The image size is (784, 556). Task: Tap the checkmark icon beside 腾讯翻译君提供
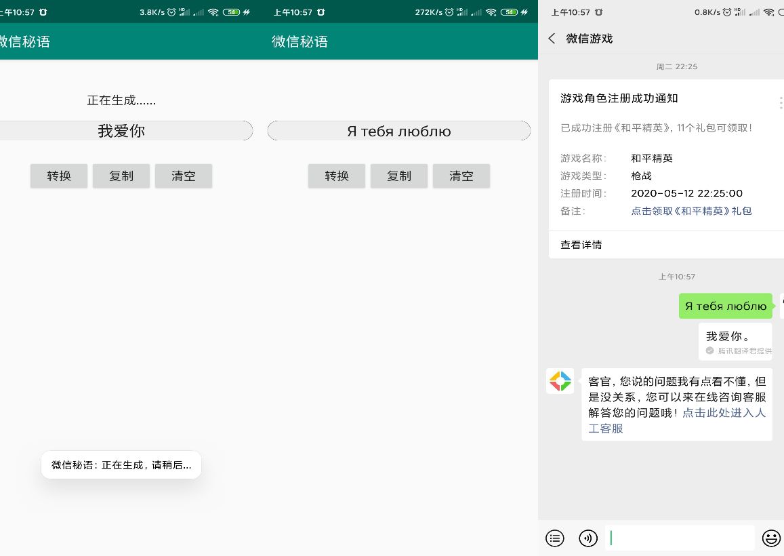[709, 351]
